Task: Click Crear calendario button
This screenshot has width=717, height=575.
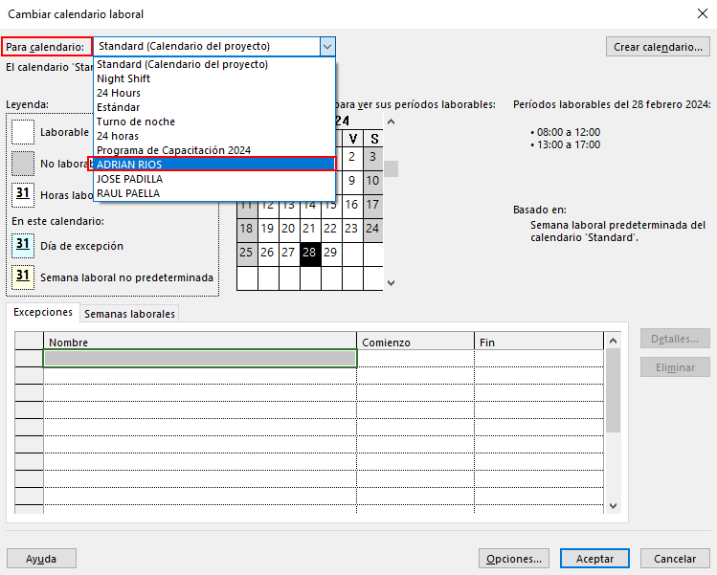Action: tap(658, 47)
